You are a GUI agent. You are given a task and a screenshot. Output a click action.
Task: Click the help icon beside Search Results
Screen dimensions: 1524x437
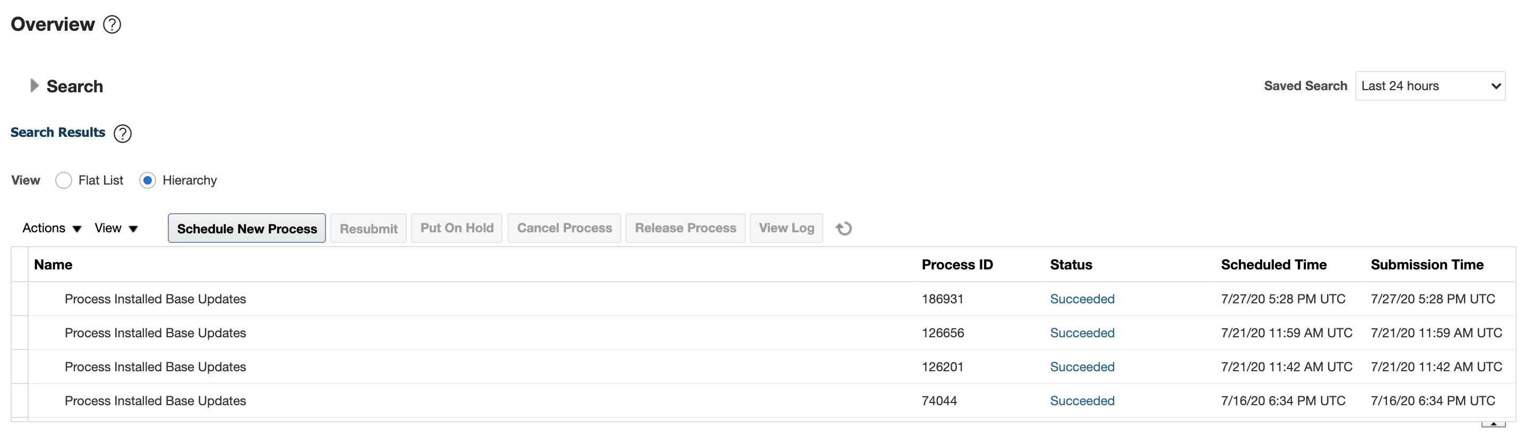(123, 134)
